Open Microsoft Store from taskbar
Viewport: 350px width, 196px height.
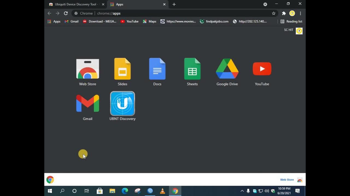pos(100,191)
